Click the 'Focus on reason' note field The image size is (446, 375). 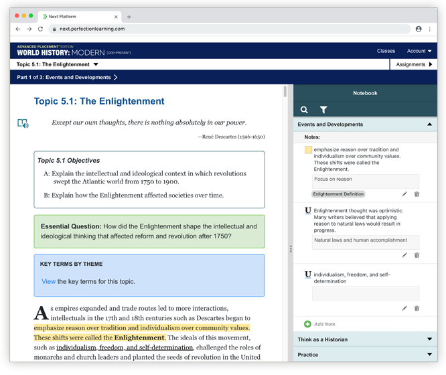pyautogui.click(x=366, y=181)
